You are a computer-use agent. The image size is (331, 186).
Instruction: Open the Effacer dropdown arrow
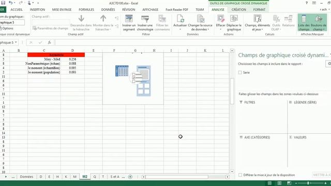[x=221, y=29]
